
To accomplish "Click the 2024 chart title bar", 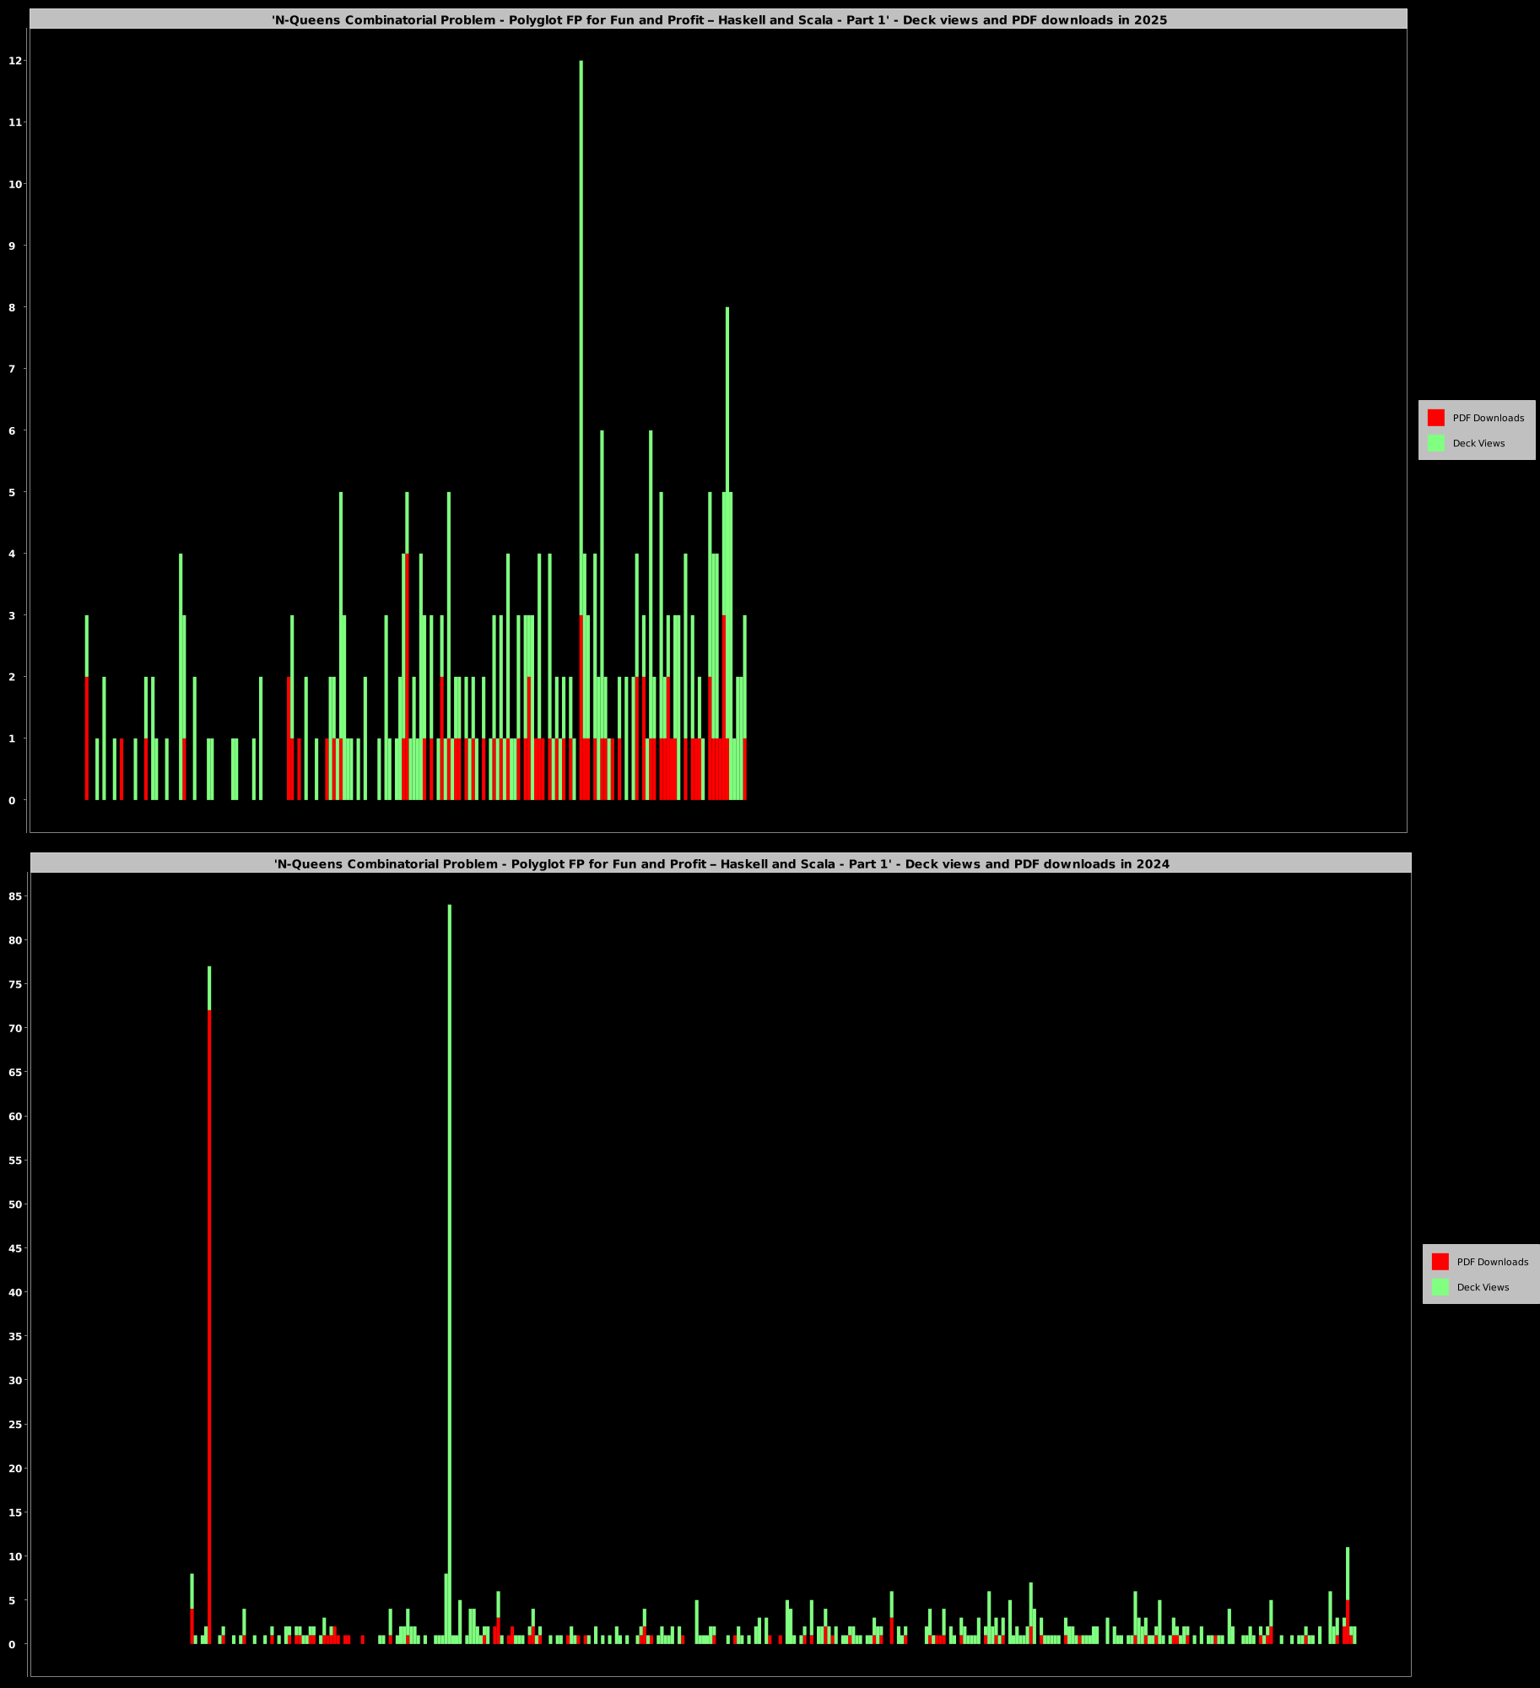I will point(721,863).
